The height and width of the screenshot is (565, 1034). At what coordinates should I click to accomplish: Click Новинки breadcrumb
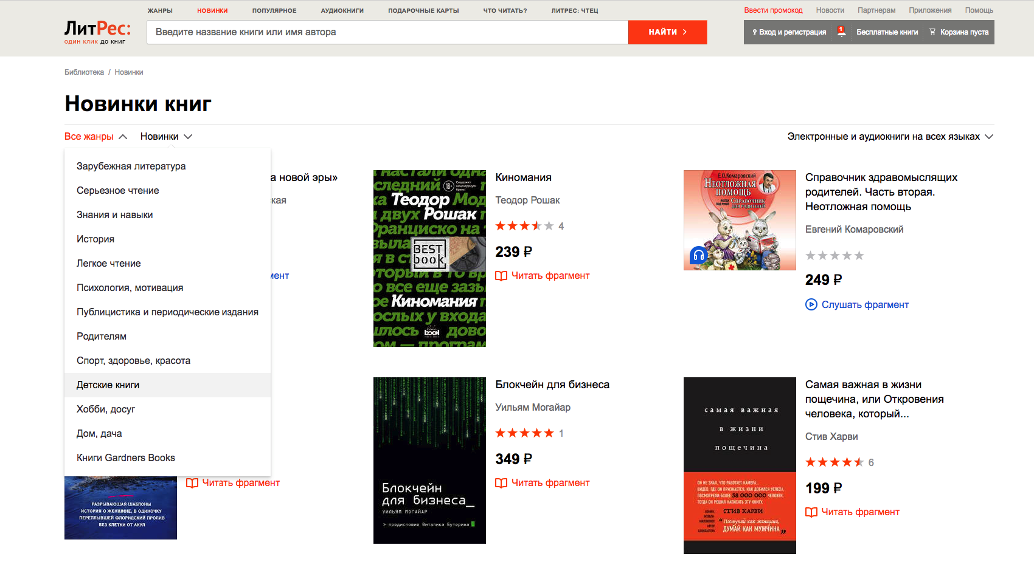[129, 72]
